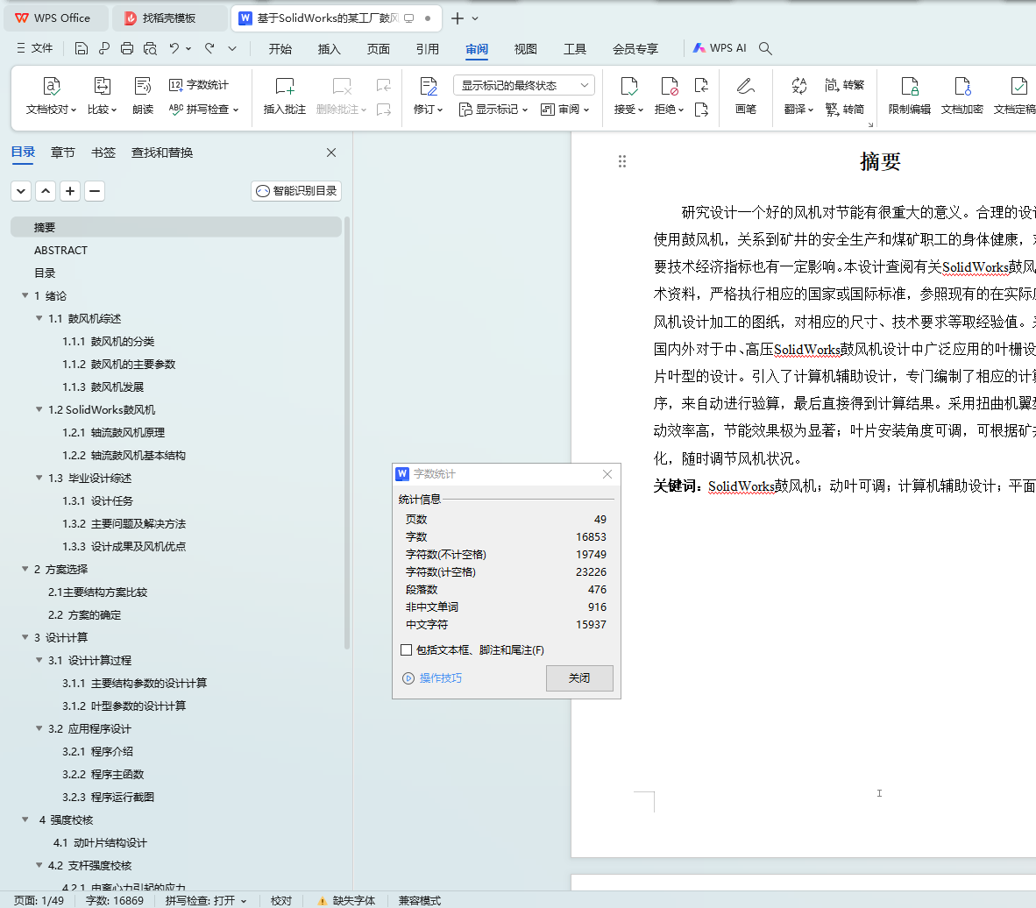Click 关闭 in word count dialog

tap(579, 678)
